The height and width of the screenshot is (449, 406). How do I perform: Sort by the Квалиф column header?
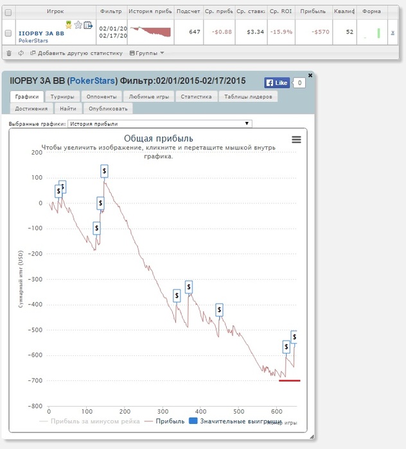coord(344,12)
